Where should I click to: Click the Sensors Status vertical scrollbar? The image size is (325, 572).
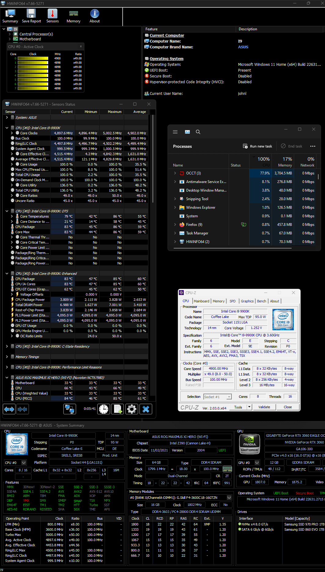[x=153, y=159]
